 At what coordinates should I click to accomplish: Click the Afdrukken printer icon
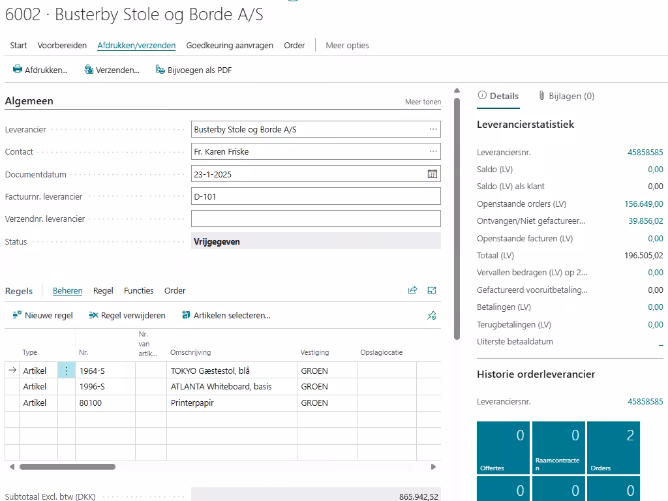(x=18, y=70)
